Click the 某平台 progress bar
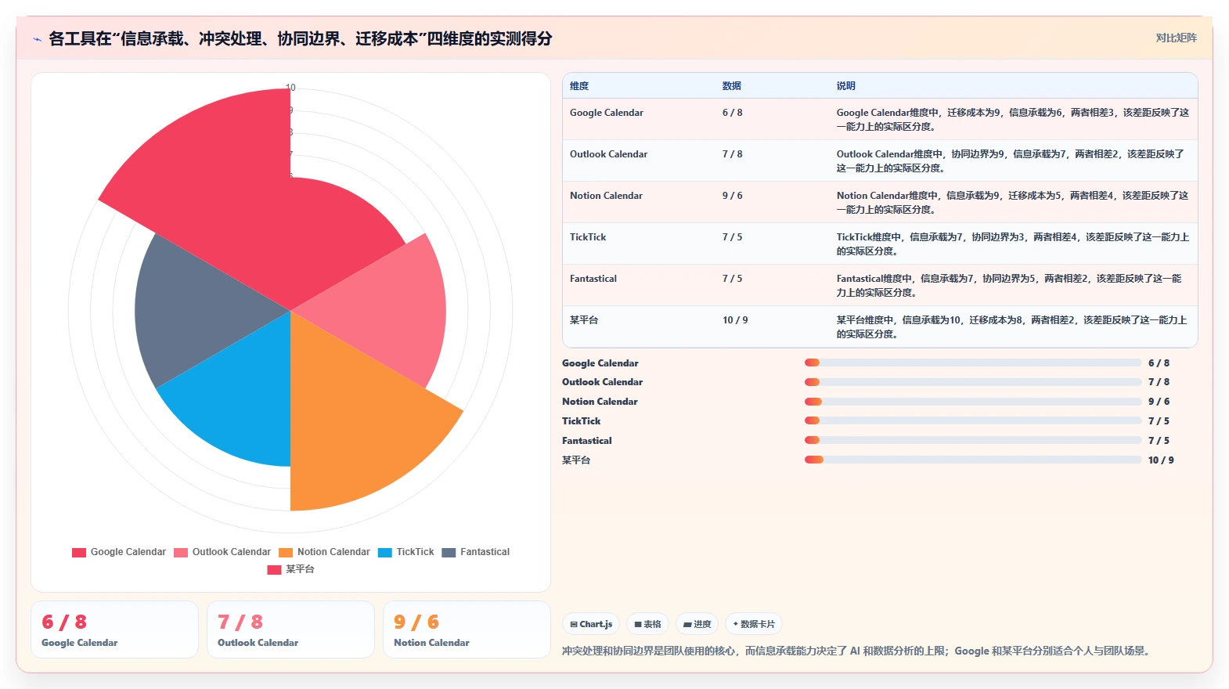Image resolution: width=1229 pixels, height=689 pixels. coord(973,460)
